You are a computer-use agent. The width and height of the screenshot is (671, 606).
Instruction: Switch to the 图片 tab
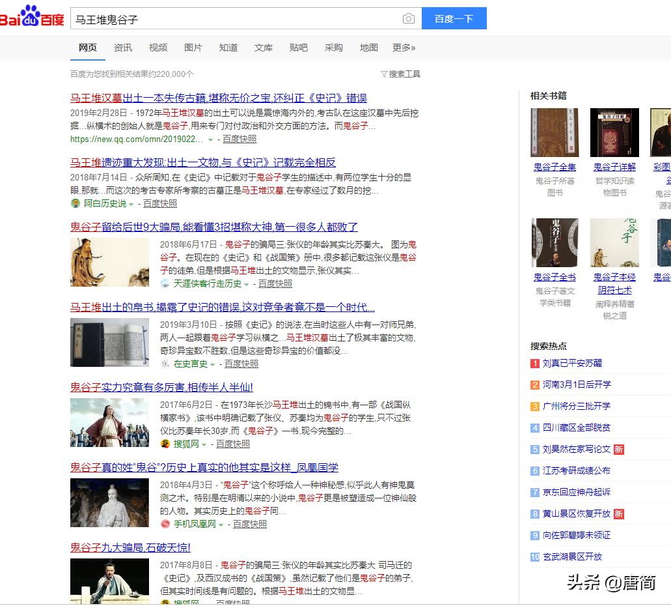pyautogui.click(x=193, y=48)
